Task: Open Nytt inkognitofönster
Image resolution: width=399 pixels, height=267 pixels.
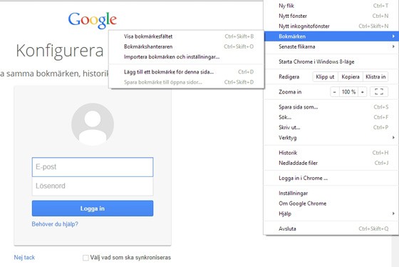Action: coord(331,26)
